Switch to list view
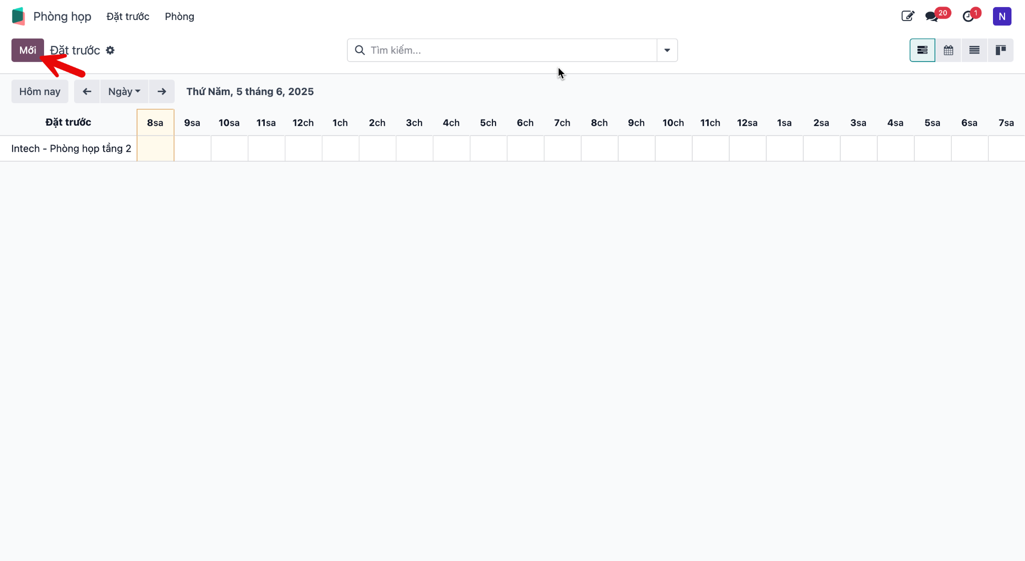 click(x=974, y=50)
